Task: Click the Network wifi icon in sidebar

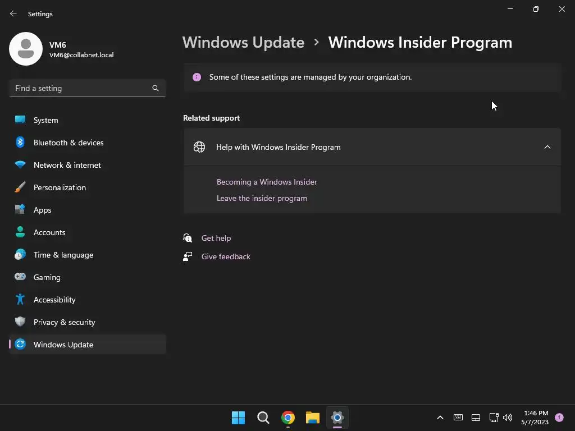Action: click(20, 164)
